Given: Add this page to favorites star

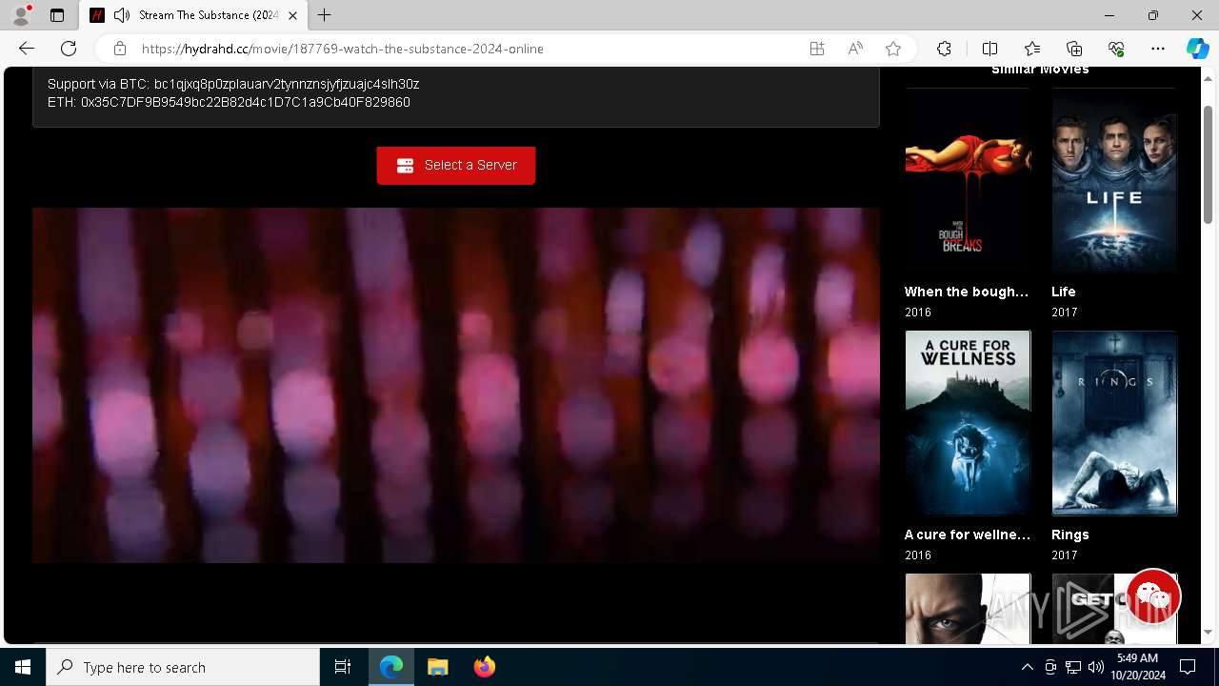Looking at the screenshot, I should pyautogui.click(x=893, y=49).
